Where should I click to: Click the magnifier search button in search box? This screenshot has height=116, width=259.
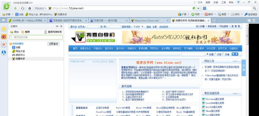tap(254, 8)
